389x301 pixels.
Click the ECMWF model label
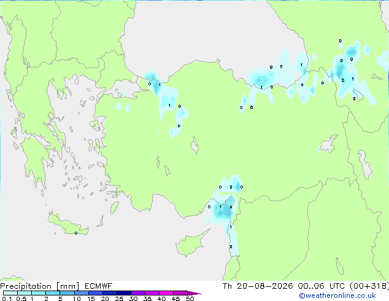click(99, 286)
